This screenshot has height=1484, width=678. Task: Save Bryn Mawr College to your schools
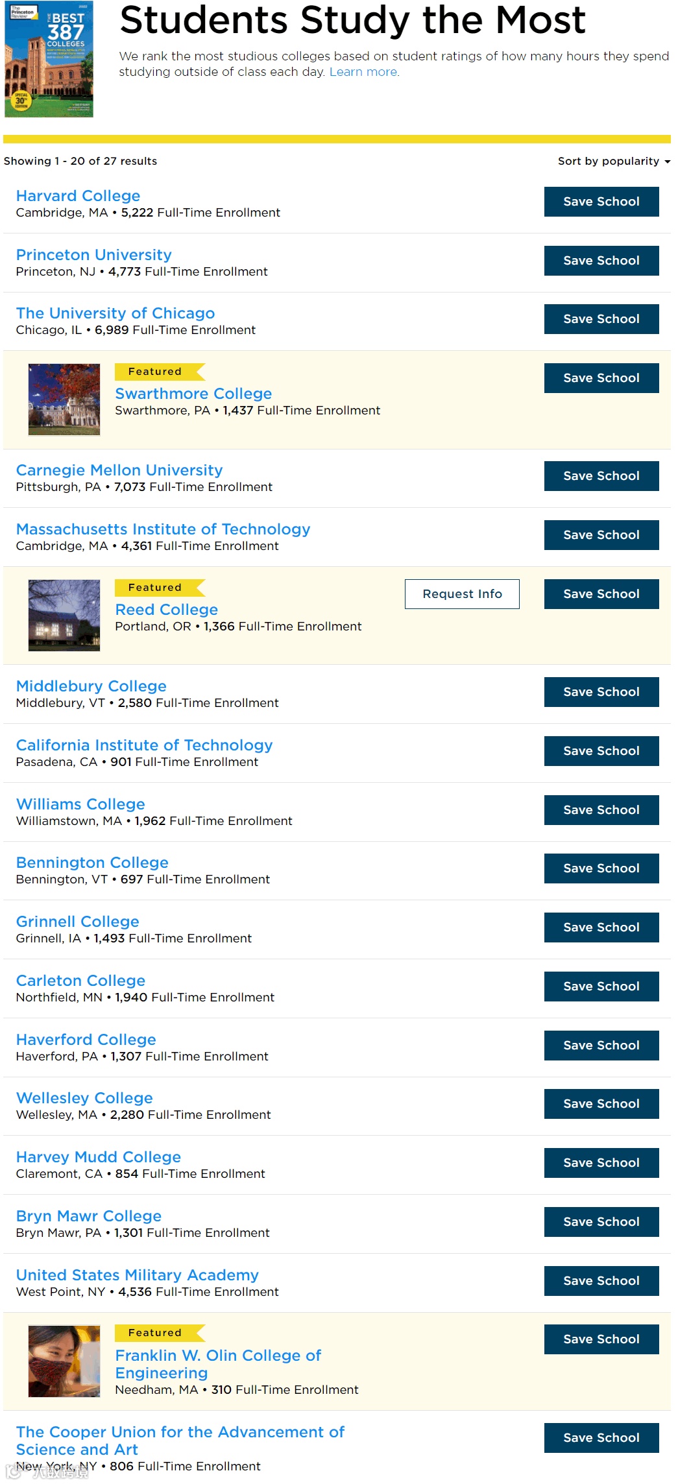[x=601, y=1222]
